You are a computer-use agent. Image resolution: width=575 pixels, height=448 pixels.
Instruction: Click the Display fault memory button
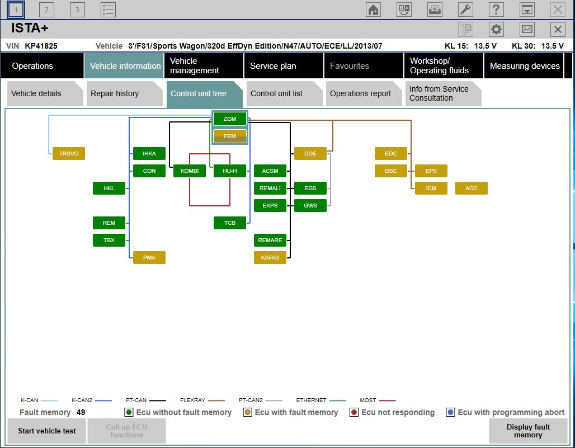[x=528, y=431]
